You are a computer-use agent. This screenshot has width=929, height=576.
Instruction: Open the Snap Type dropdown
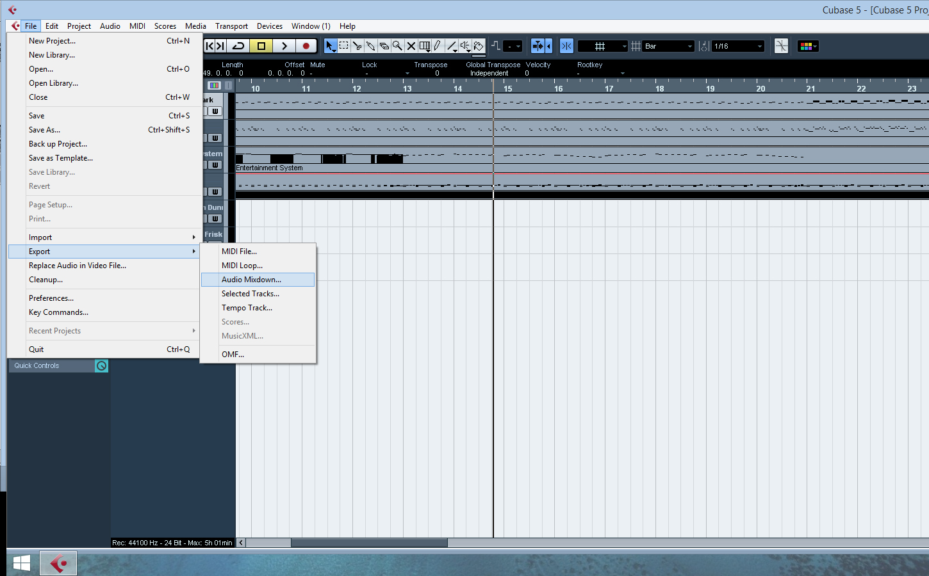[x=602, y=46]
